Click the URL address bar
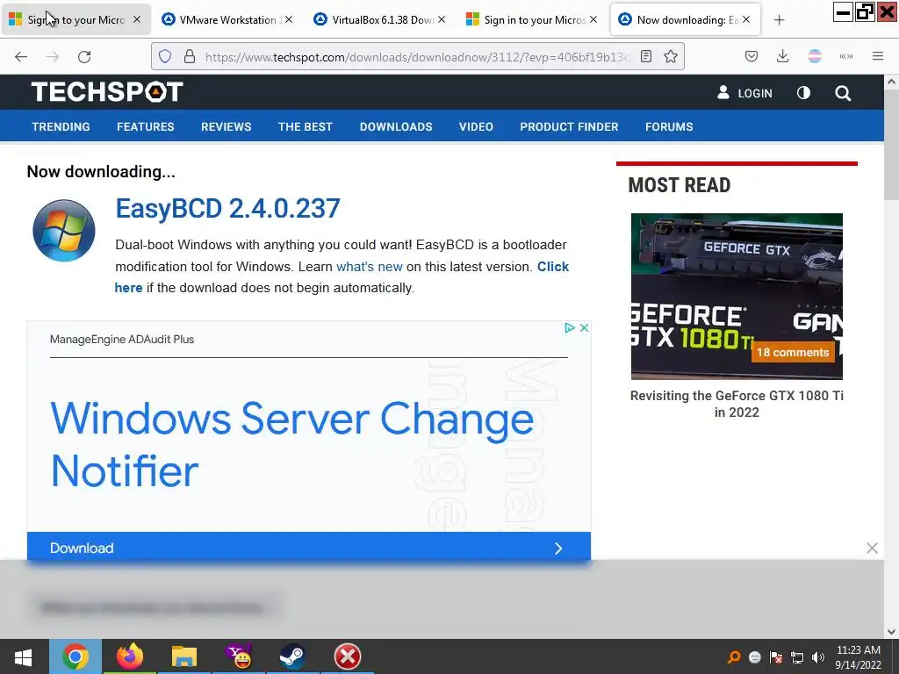 tap(416, 57)
